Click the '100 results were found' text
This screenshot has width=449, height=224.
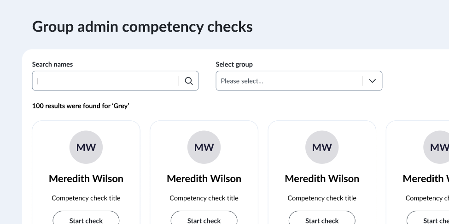point(81,106)
